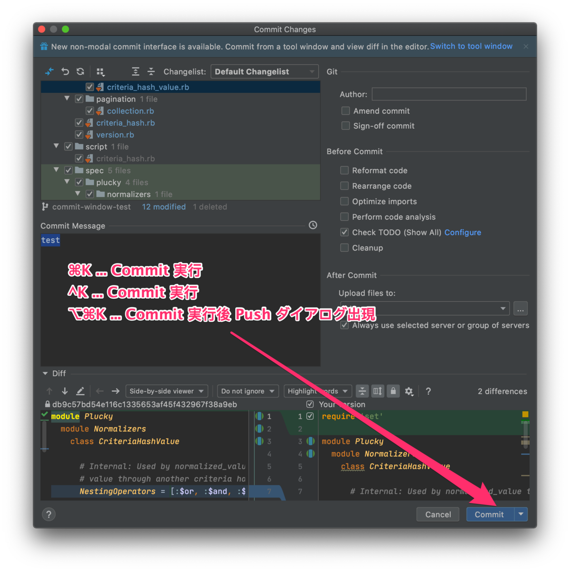570x572 pixels.
Task: Enable Perform code analysis checkbox
Action: (344, 217)
